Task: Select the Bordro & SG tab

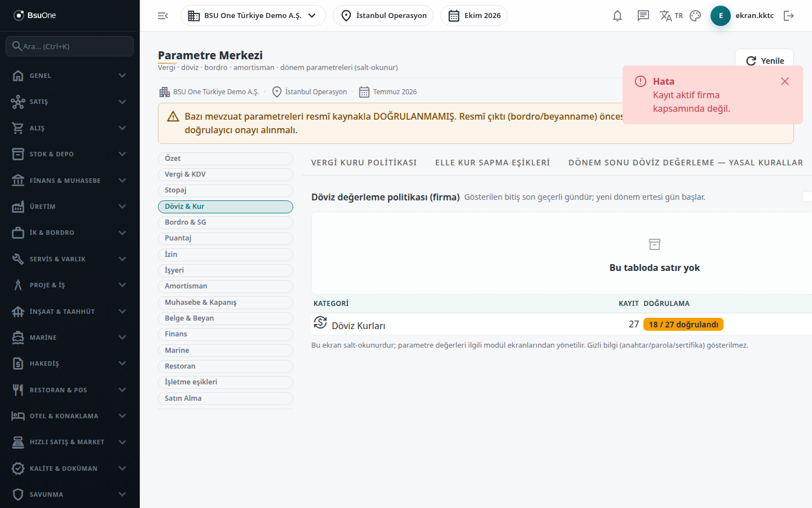Action: point(226,222)
